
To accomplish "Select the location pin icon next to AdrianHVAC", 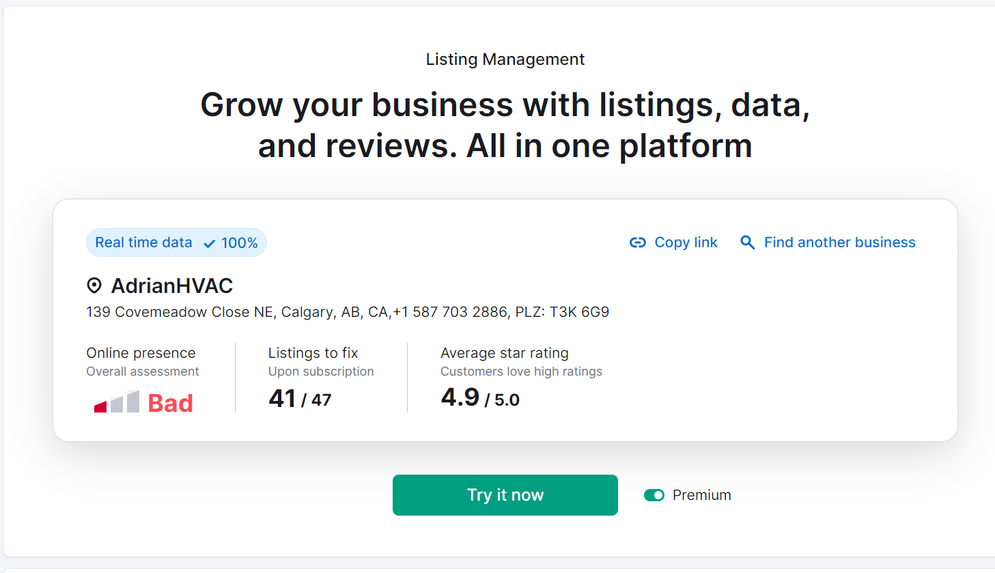I will 94,285.
